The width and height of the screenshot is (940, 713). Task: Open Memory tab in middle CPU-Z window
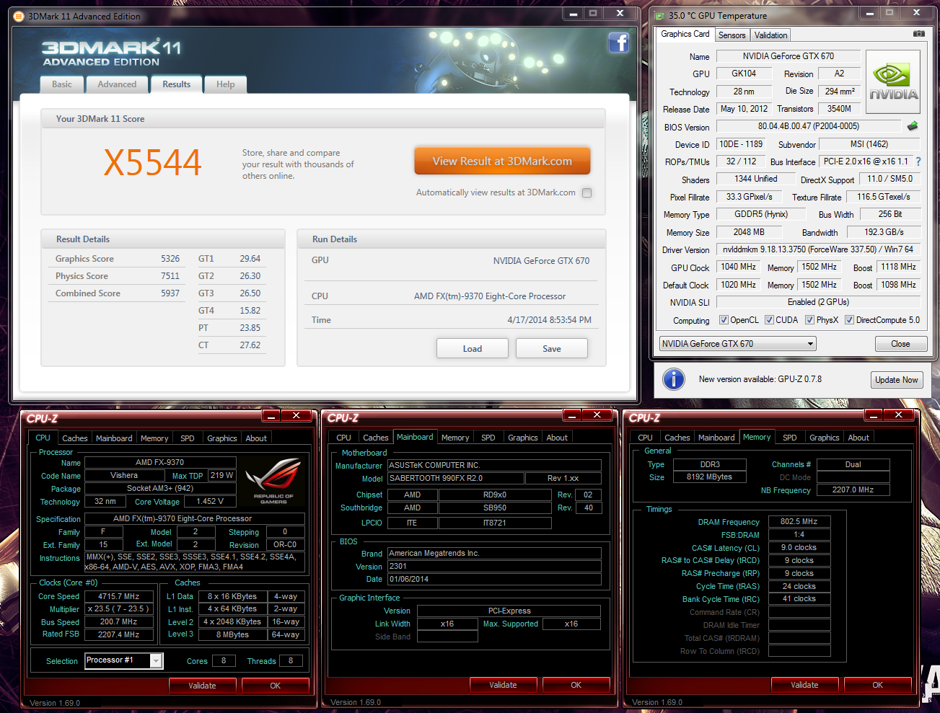click(455, 438)
